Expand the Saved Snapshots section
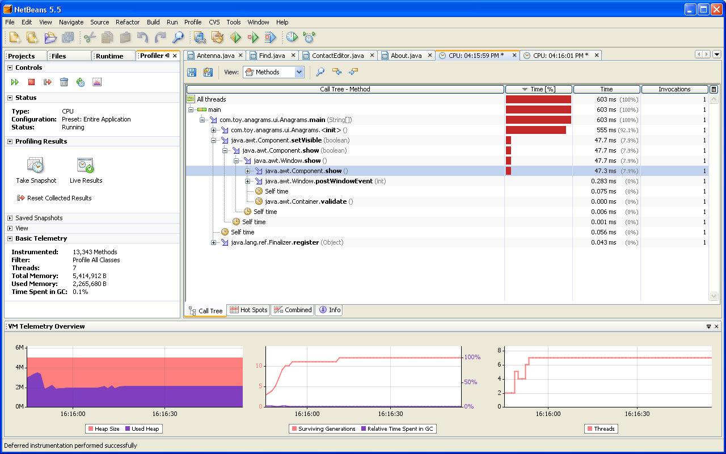 10,218
